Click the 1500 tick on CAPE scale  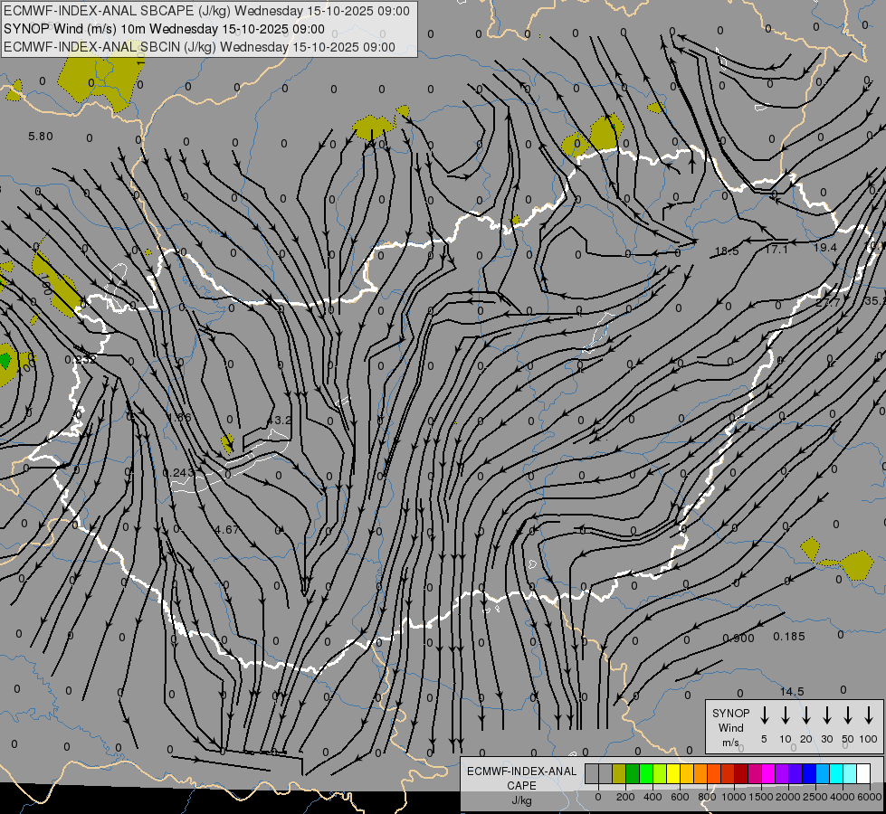coord(760,797)
